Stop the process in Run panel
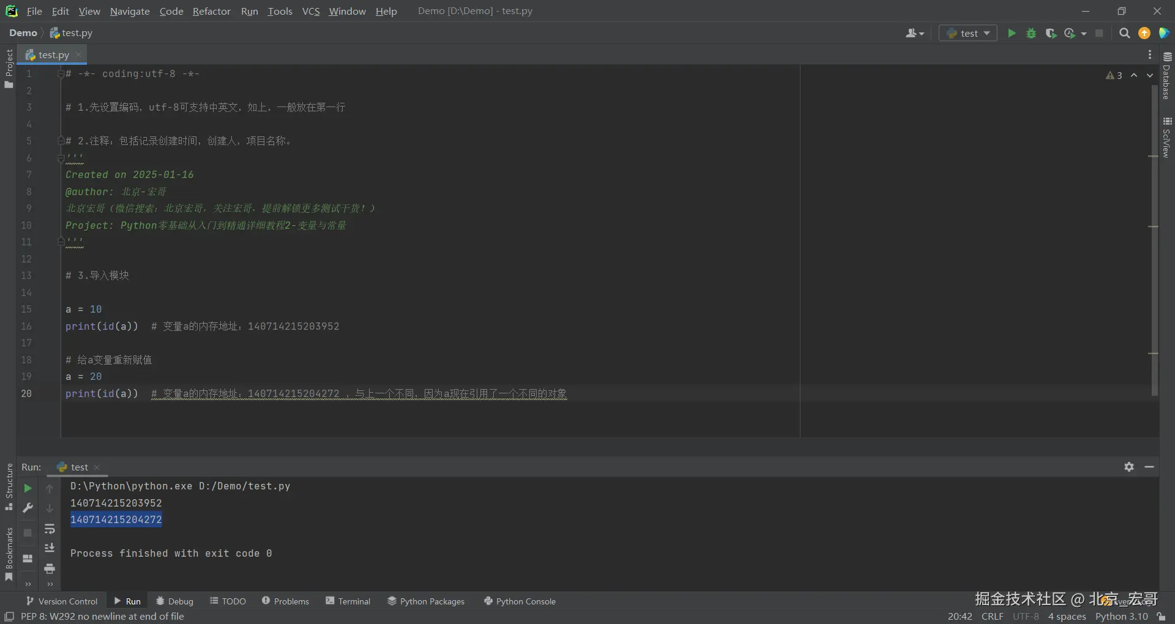The height and width of the screenshot is (624, 1175). pos(28,533)
